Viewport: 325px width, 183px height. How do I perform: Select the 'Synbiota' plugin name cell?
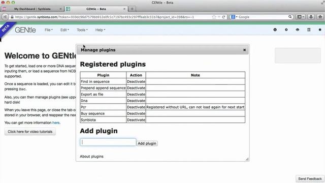(103, 120)
